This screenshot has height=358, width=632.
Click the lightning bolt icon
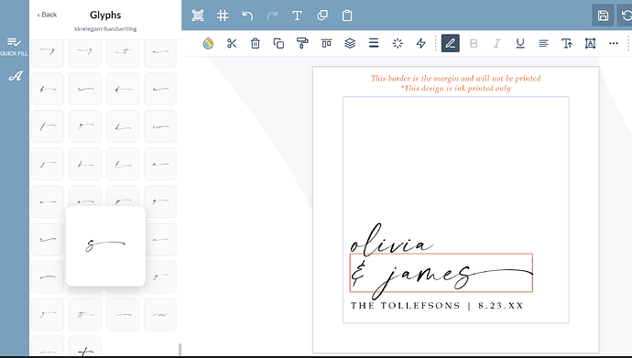421,43
